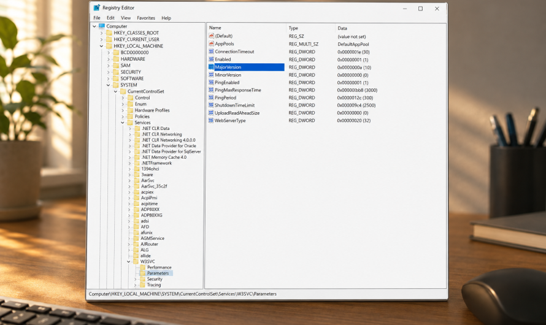The height and width of the screenshot is (325, 546).
Task: Click the UploadReadAheadSize DWORD icon
Action: [211, 113]
